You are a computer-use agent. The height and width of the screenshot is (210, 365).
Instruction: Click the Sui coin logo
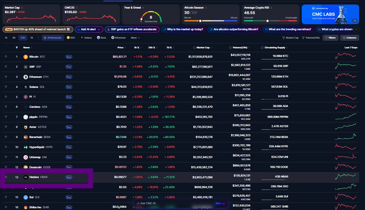coord(26,197)
